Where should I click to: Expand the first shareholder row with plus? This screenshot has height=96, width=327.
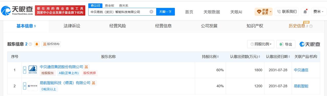pyautogui.click(x=25, y=70)
